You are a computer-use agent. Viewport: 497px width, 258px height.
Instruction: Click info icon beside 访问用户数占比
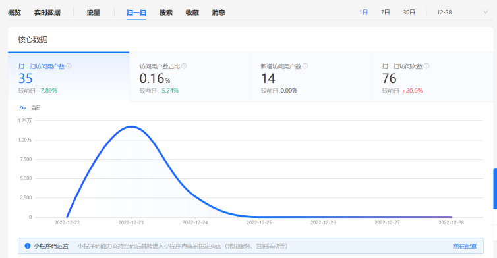click(184, 66)
